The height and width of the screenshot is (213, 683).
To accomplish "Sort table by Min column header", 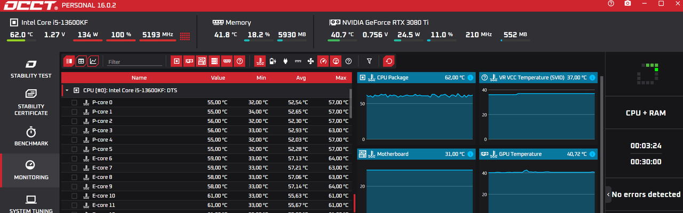I will [261, 78].
